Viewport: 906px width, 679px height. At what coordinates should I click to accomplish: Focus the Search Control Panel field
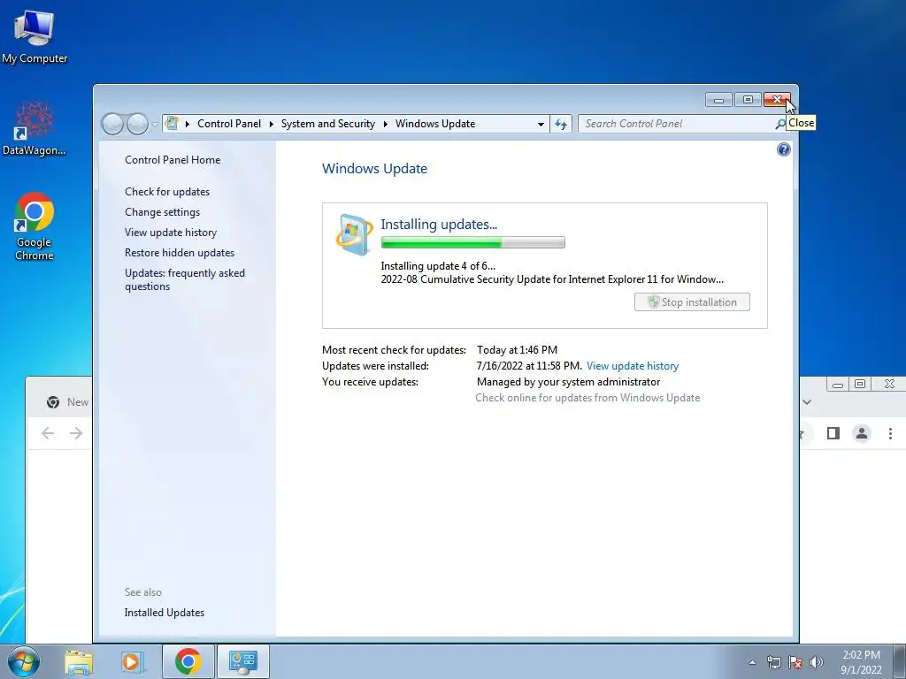click(x=677, y=124)
